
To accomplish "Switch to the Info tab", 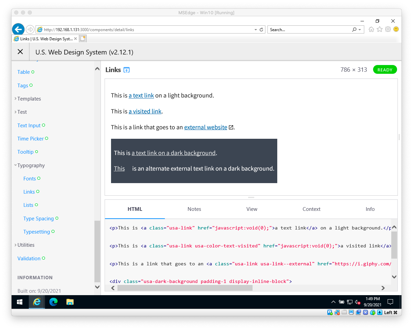I will coord(370,209).
